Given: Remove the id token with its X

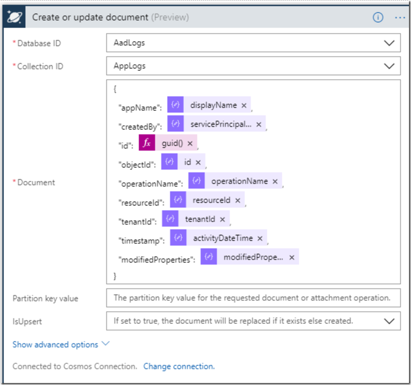Looking at the screenshot, I should coord(198,162).
